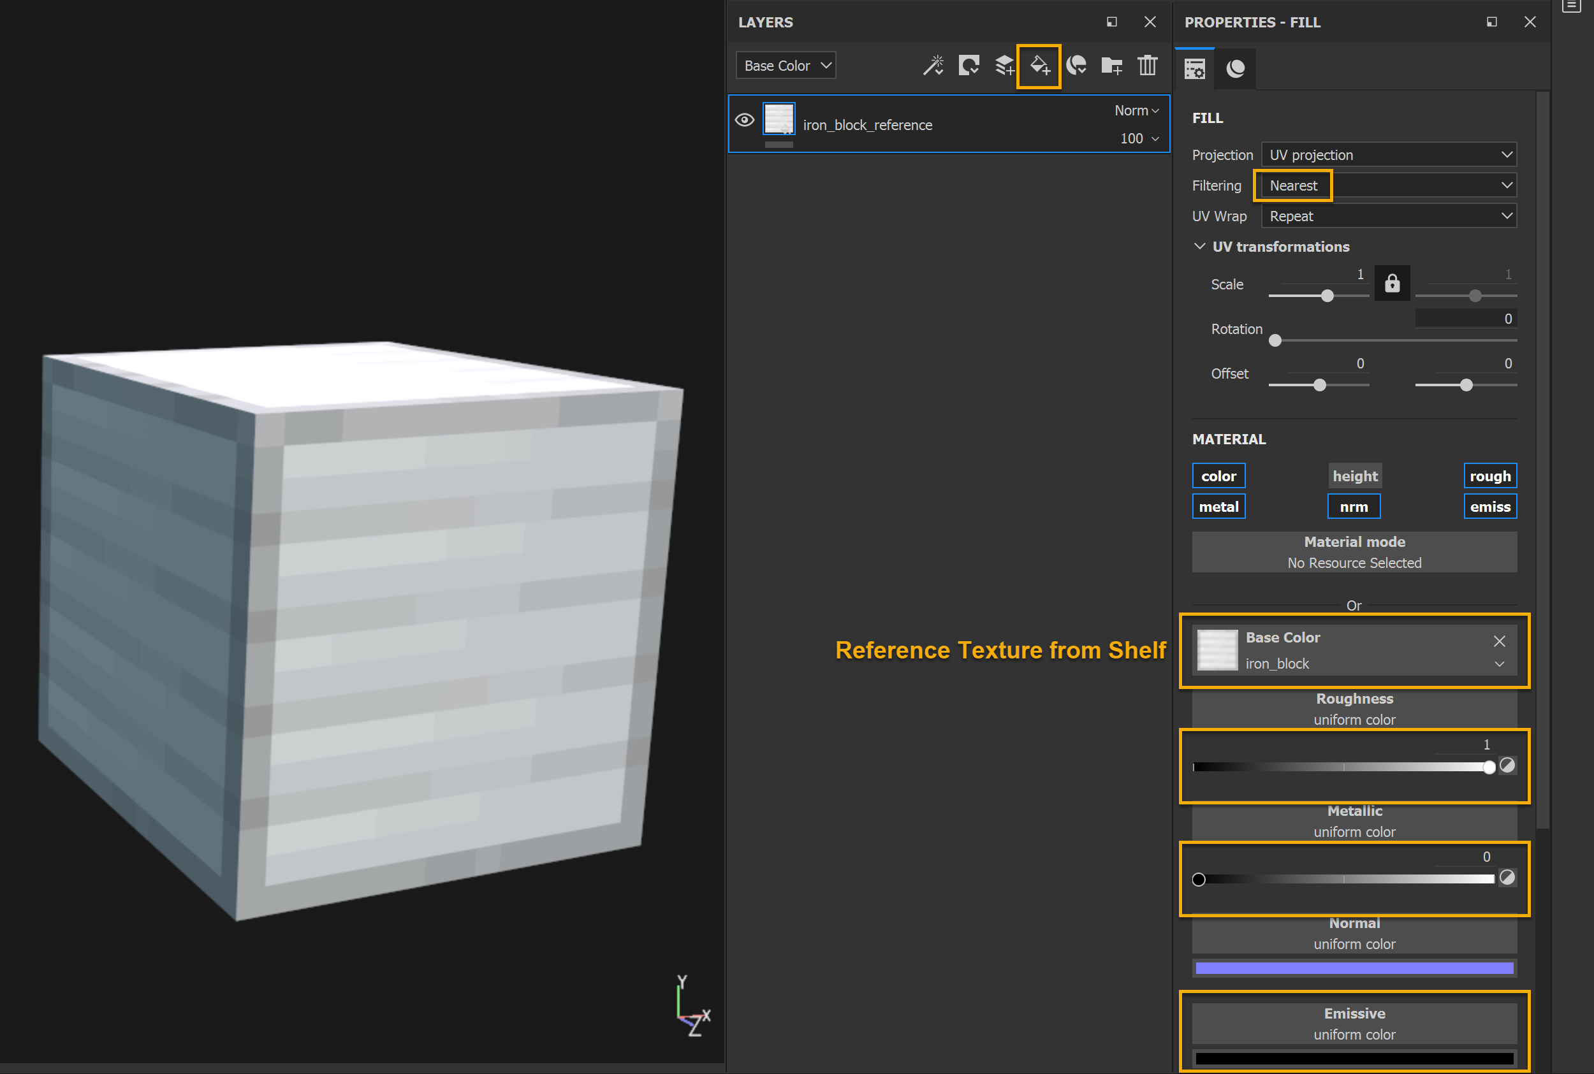Switch to the material sphere properties tab

click(x=1235, y=68)
